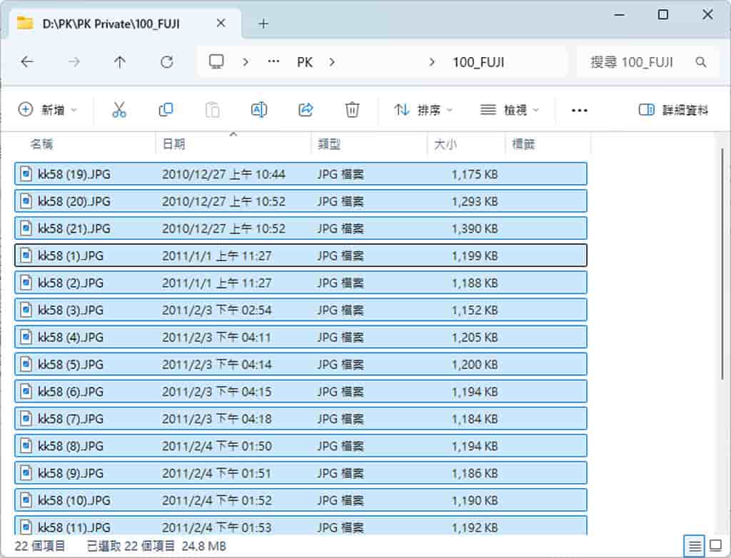Click size value 1,152 KB
The width and height of the screenshot is (731, 558).
pos(475,310)
